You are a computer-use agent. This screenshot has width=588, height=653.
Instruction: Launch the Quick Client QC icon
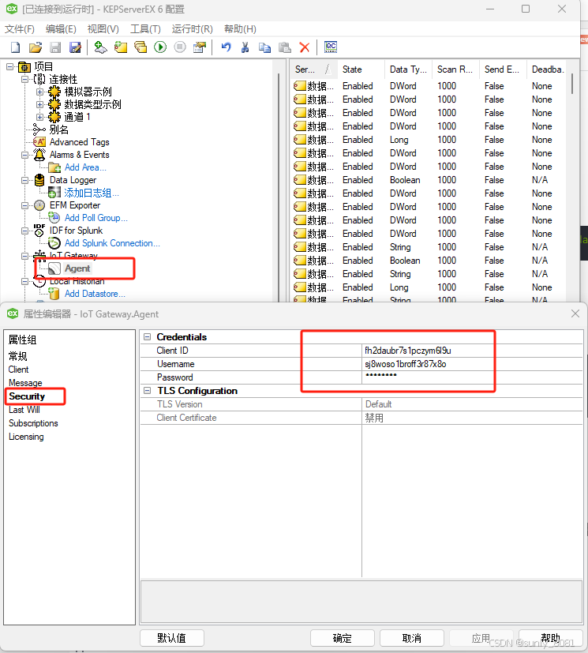tap(331, 47)
